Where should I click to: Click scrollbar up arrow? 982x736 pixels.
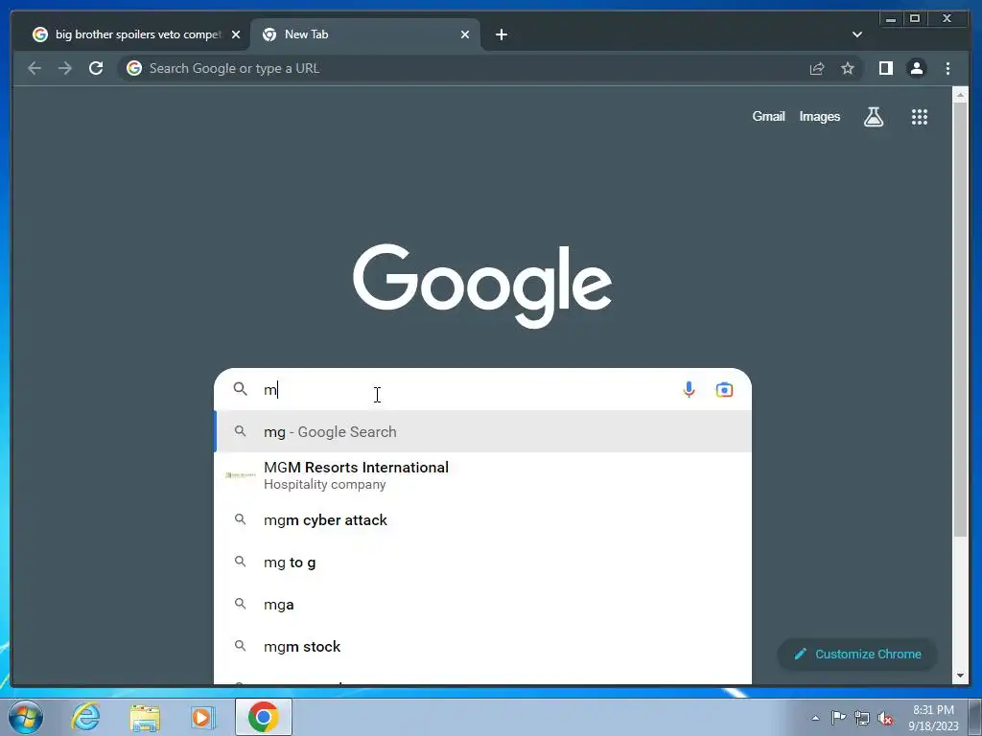click(x=960, y=95)
